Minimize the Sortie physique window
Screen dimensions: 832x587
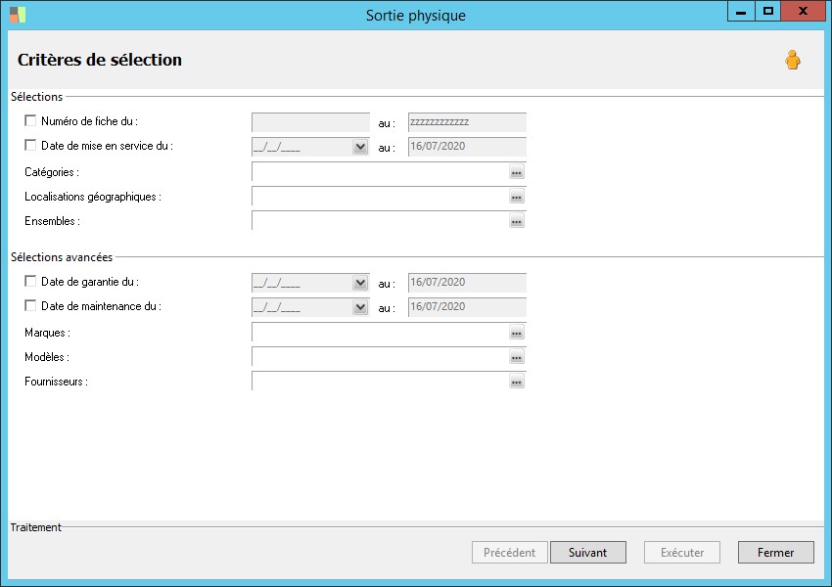coord(741,11)
